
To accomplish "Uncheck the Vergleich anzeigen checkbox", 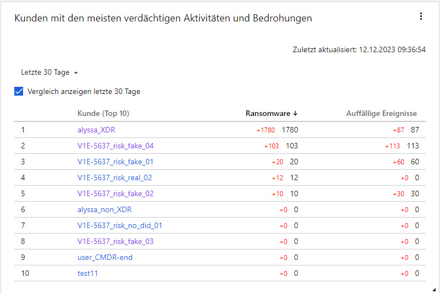I will coord(19,92).
